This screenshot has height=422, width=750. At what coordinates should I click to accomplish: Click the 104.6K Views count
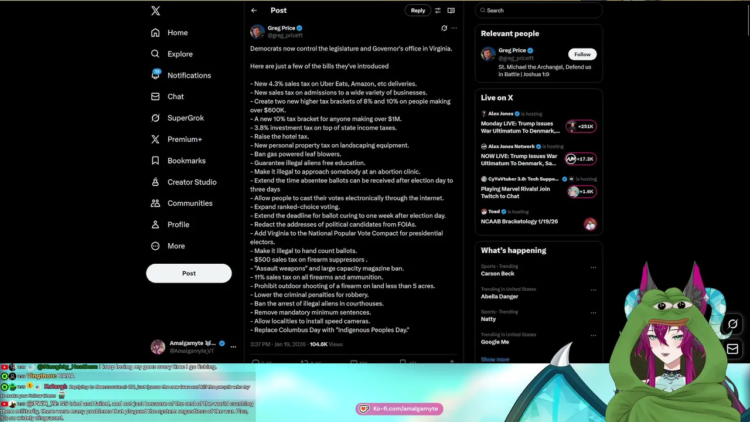tap(326, 345)
